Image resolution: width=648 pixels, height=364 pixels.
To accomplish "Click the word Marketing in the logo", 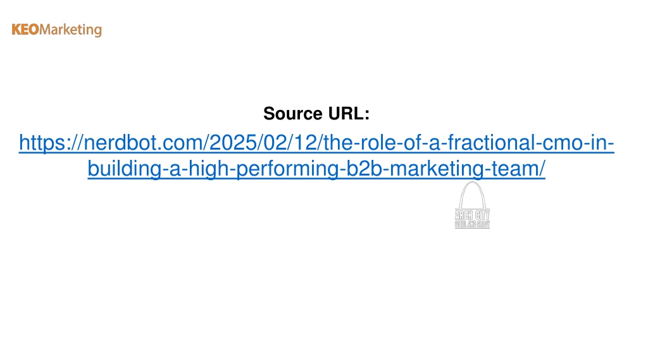I will (x=71, y=30).
